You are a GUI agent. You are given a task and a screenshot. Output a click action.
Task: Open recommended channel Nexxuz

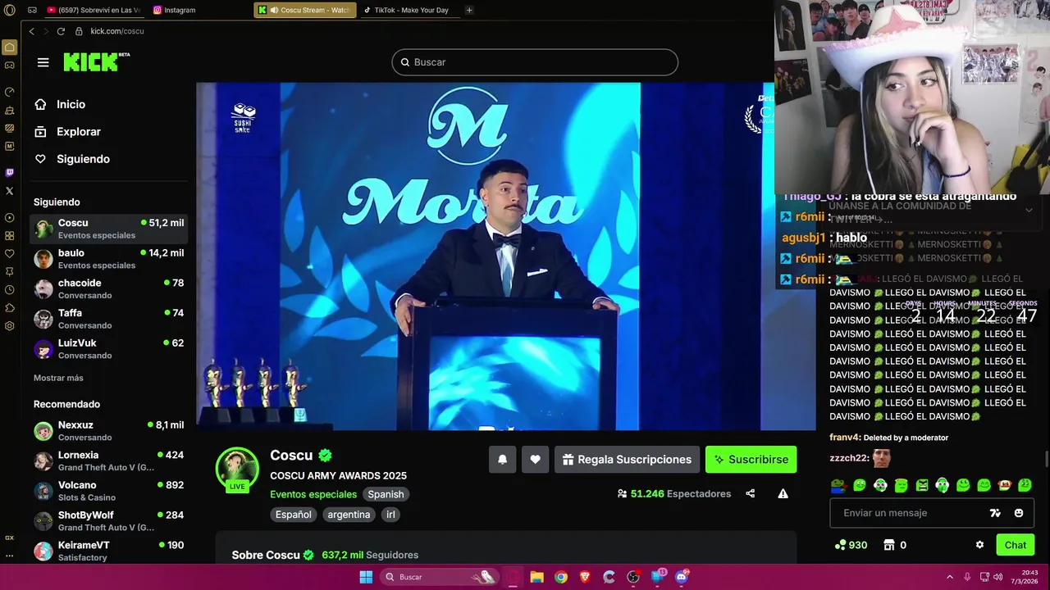pyautogui.click(x=108, y=431)
